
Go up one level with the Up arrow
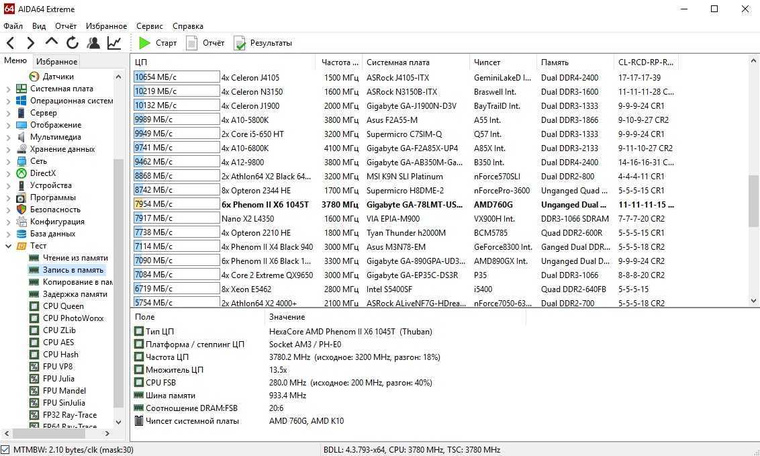[x=51, y=42]
